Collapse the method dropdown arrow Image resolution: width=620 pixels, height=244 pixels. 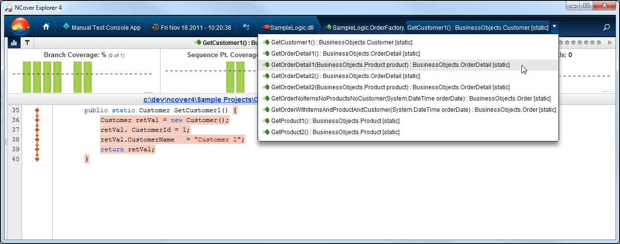(555, 27)
